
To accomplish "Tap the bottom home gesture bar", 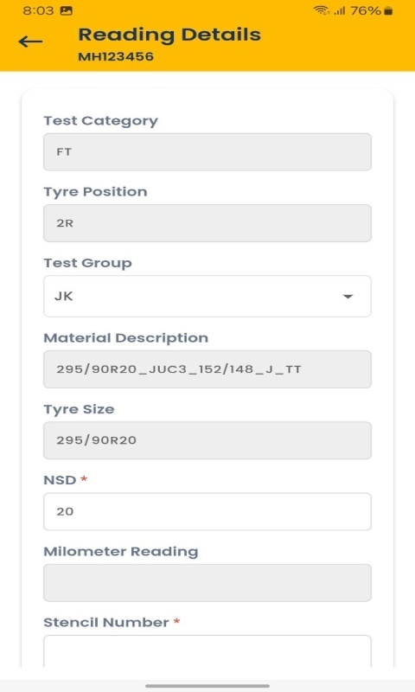I will pyautogui.click(x=207, y=686).
